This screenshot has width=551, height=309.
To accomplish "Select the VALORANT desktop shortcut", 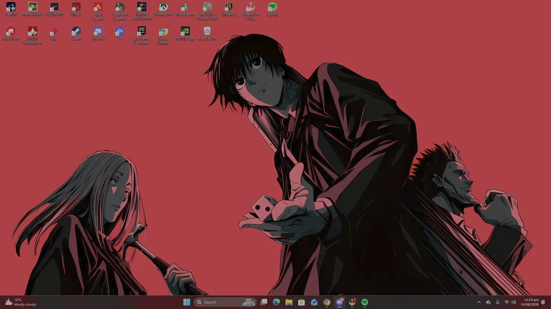I will pos(54,9).
